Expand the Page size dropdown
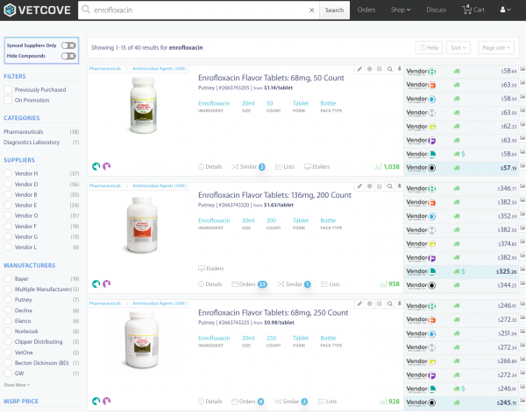Viewport: 526px width, 412px height. pos(494,47)
